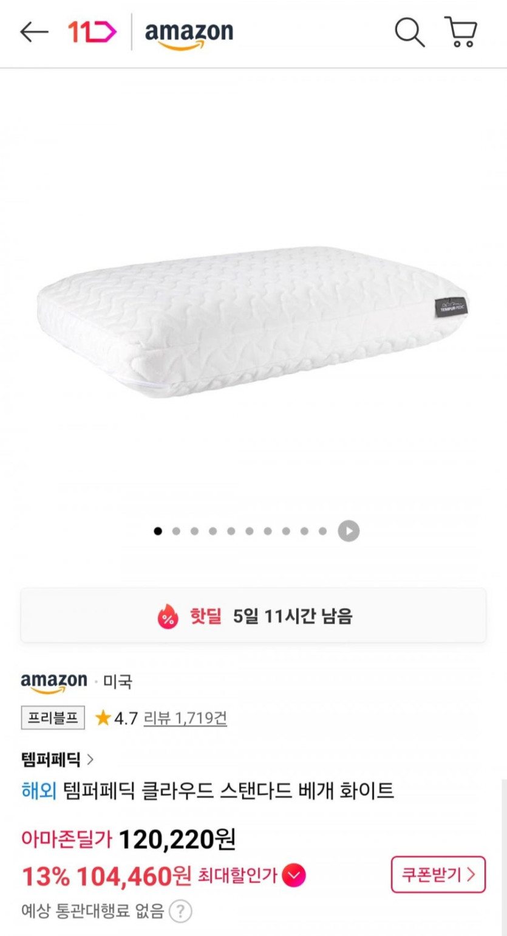Expand the maximum discount price details
This screenshot has height=936, width=507.
pyautogui.click(x=295, y=876)
